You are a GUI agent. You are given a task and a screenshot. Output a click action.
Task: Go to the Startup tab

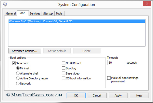pos(48,13)
